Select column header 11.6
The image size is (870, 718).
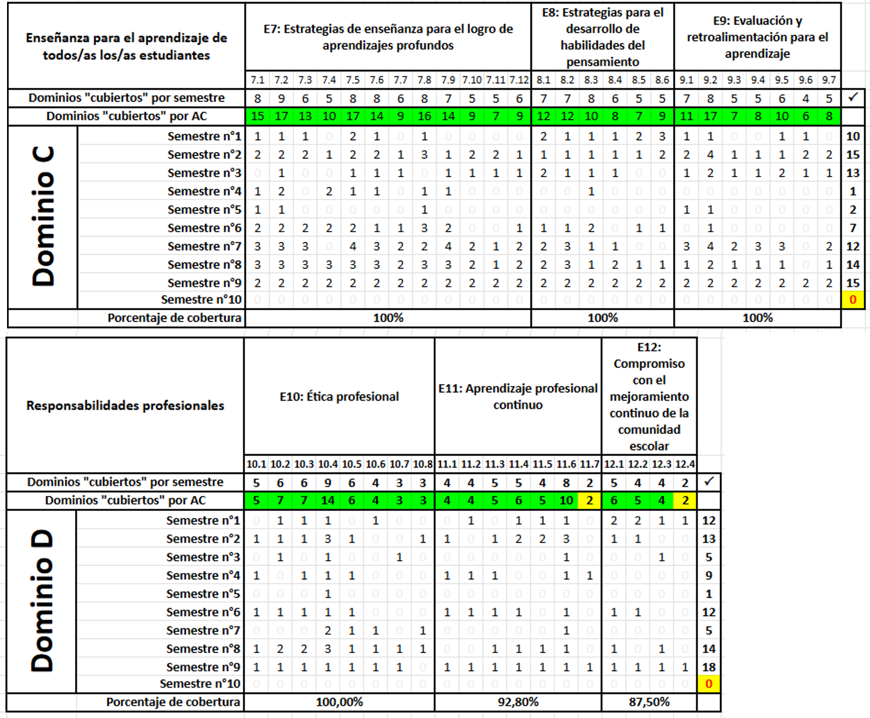pos(566,464)
